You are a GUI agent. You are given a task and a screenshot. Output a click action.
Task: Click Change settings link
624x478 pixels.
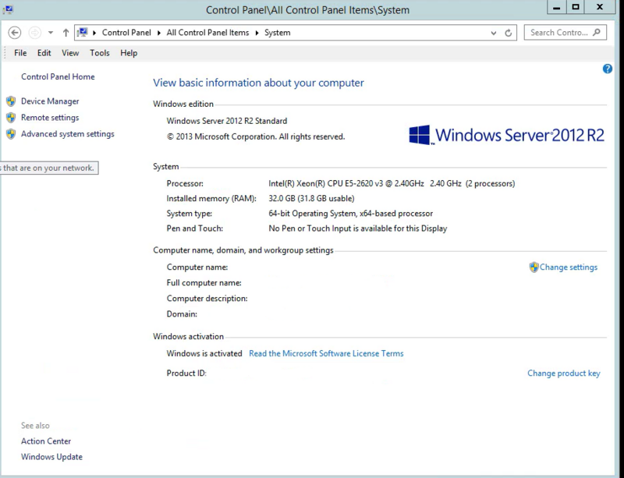click(x=569, y=267)
